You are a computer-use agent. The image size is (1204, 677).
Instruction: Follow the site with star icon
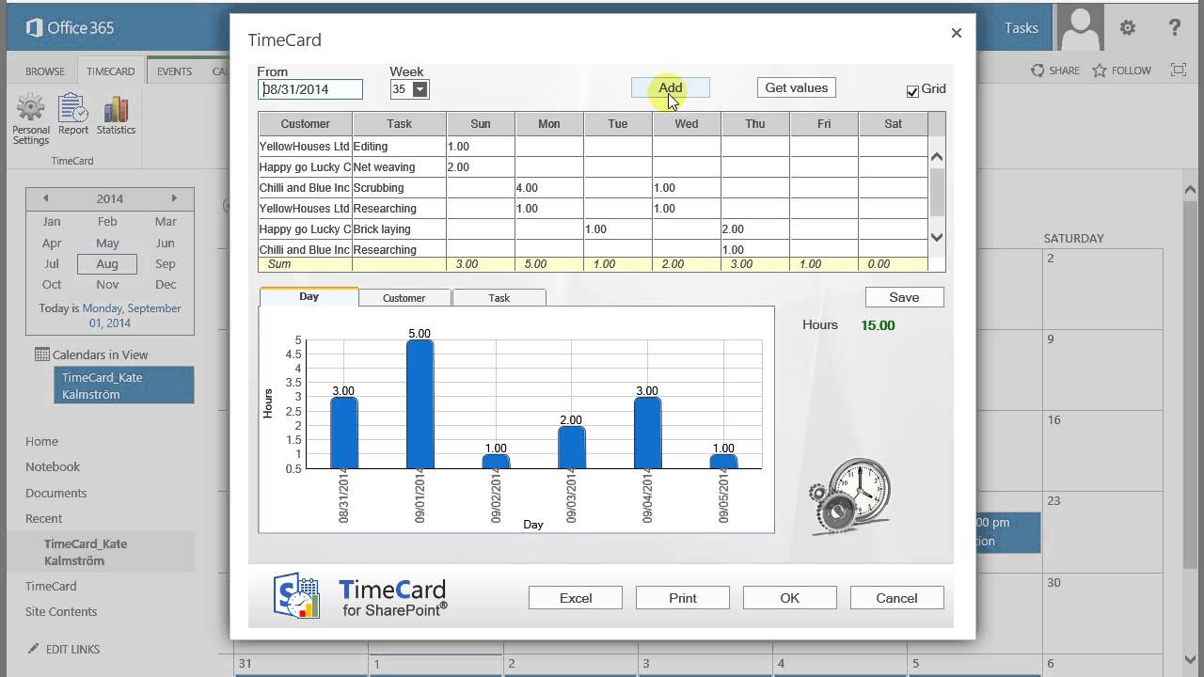(1099, 71)
